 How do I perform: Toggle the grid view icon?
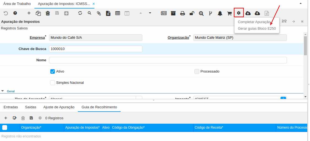coord(118,13)
